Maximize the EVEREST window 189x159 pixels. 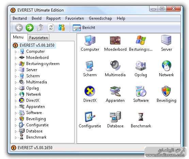click(162, 9)
